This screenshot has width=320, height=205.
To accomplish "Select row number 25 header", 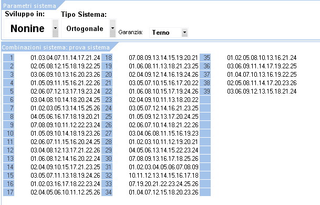I will (x=107, y=117).
